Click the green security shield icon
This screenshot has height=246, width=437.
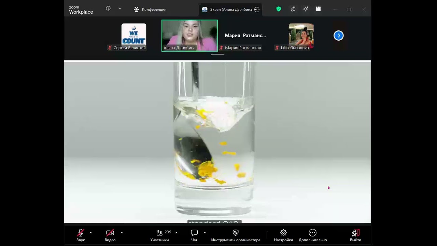coord(279,9)
